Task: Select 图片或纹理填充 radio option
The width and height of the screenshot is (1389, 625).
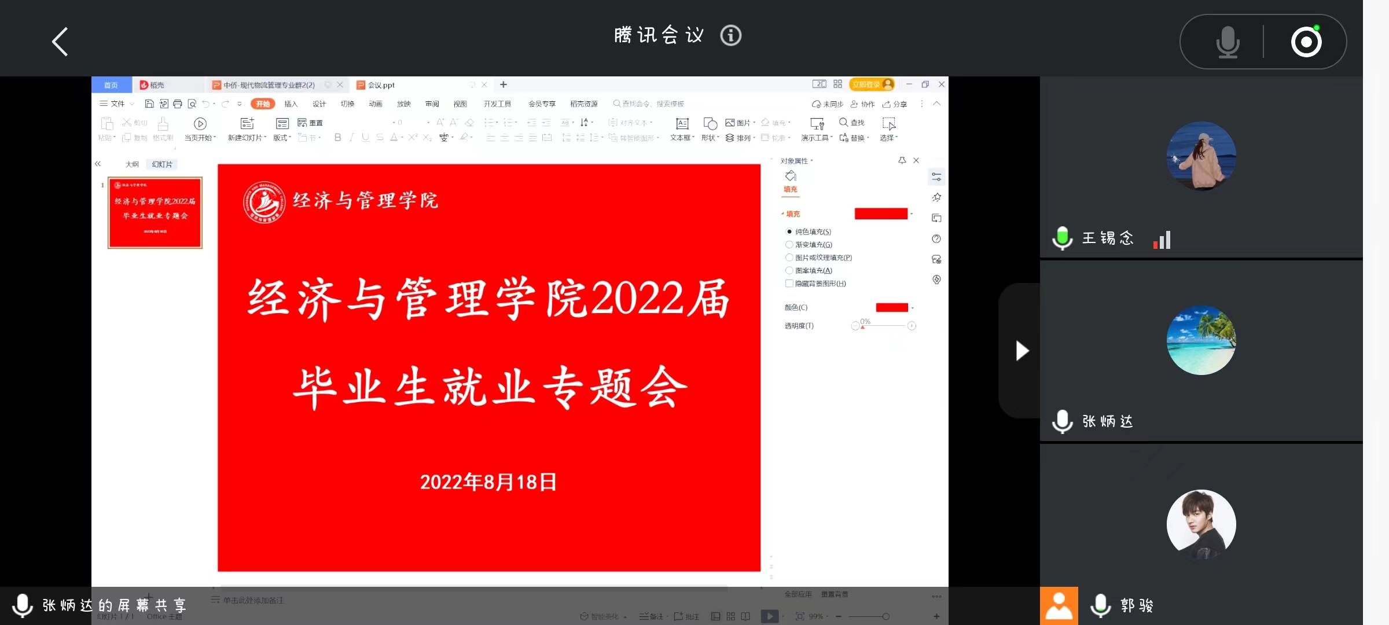Action: tap(789, 258)
